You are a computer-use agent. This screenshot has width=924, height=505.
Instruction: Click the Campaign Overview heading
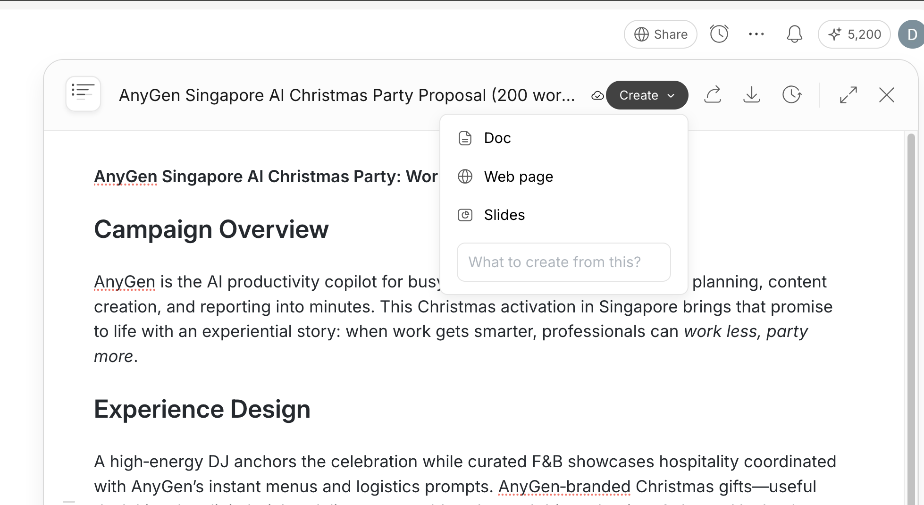pyautogui.click(x=211, y=230)
